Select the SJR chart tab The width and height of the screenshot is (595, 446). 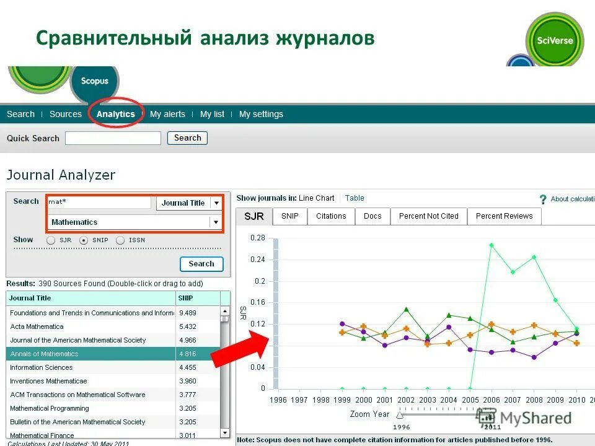pos(254,217)
